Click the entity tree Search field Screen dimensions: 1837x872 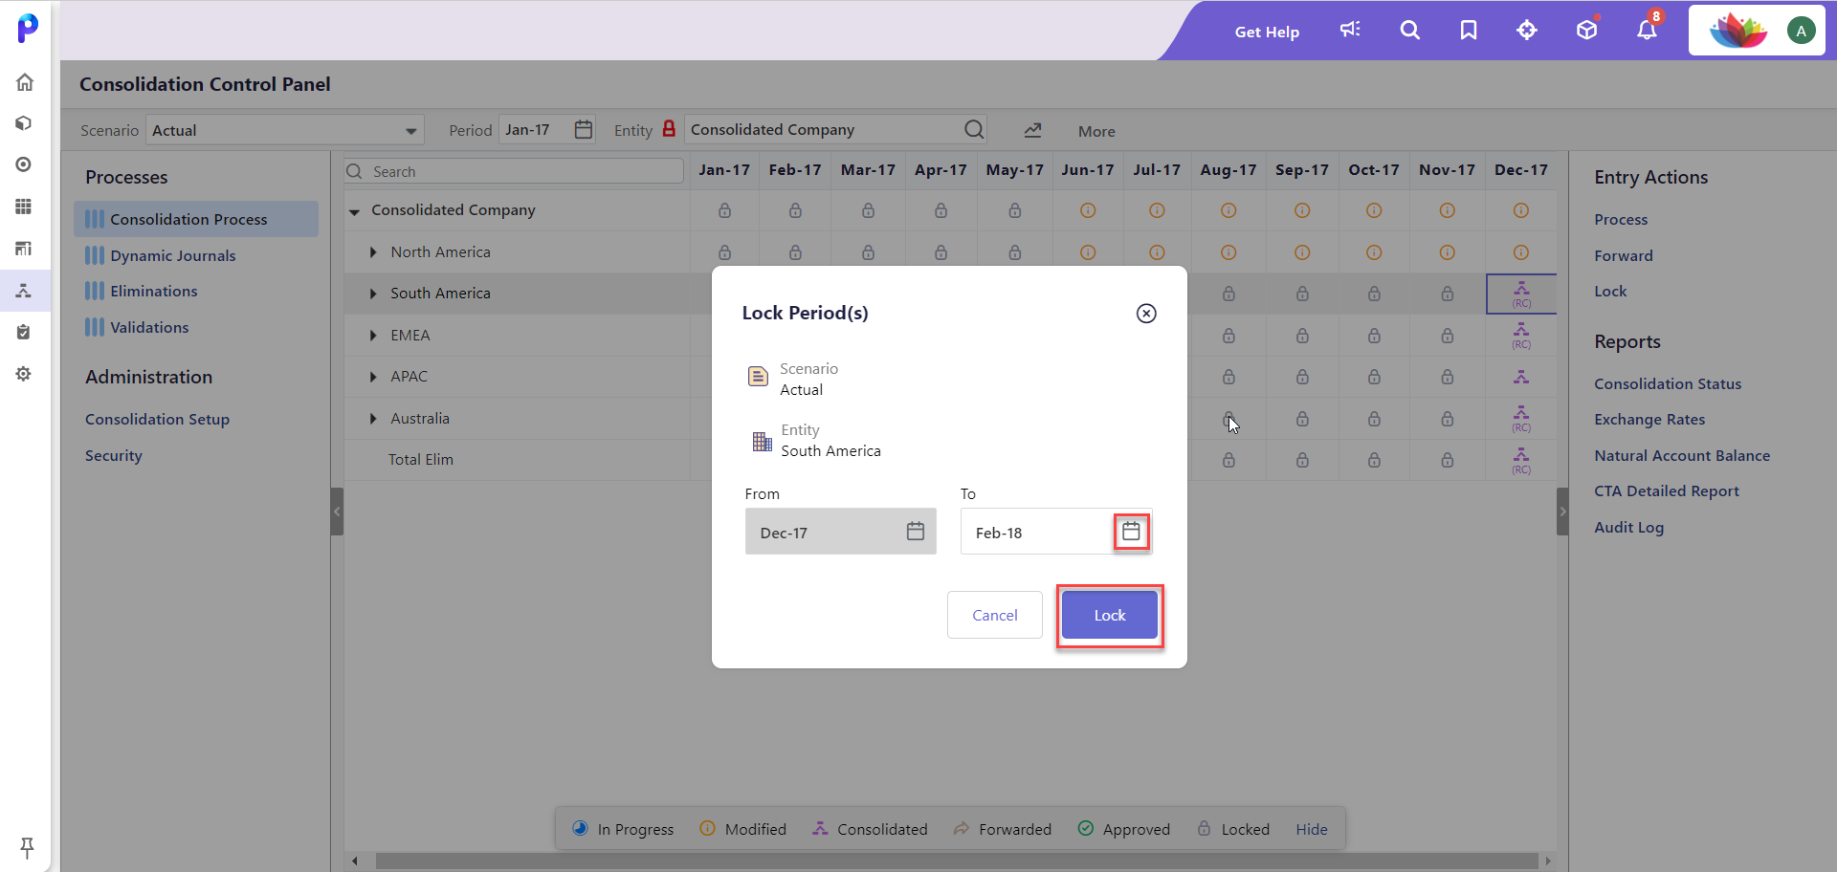[514, 171]
